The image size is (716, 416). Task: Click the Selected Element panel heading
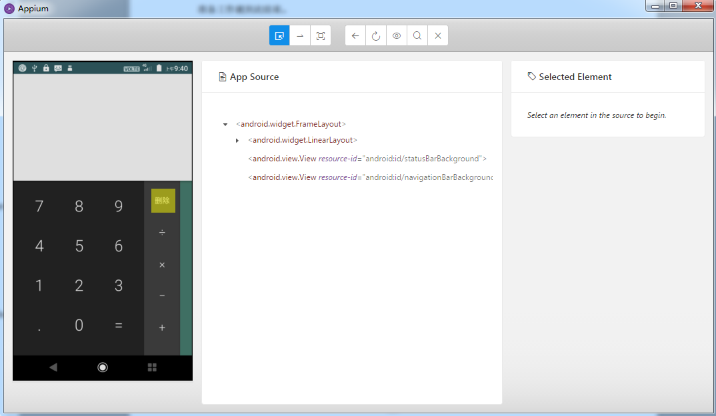pos(569,77)
